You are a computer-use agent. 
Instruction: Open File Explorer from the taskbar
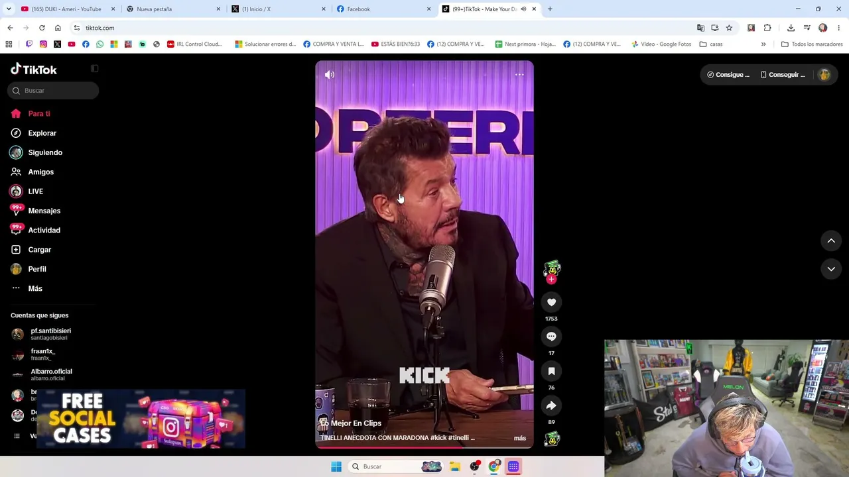click(x=454, y=466)
